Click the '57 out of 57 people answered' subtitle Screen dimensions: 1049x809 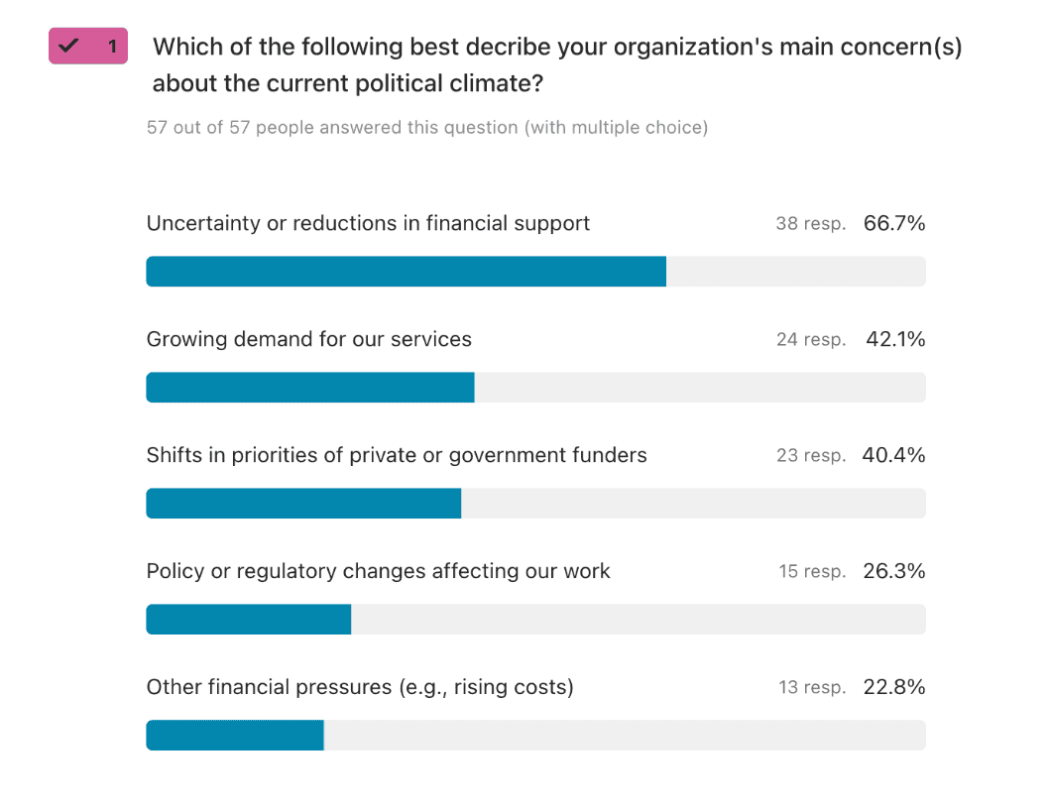426,128
